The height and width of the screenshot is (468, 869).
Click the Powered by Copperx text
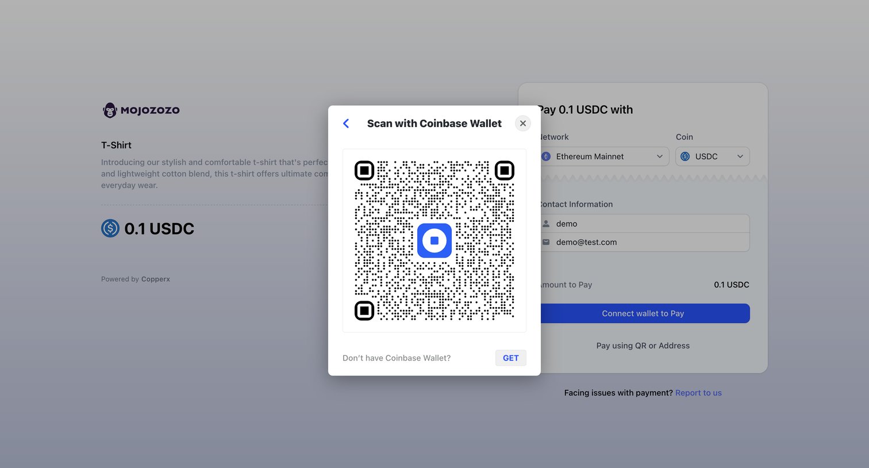coord(136,279)
